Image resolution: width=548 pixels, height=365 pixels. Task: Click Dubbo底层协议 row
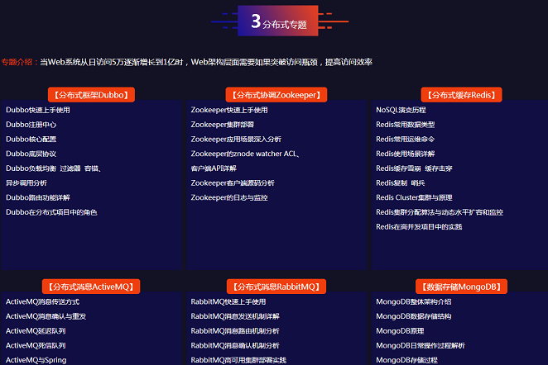(31, 154)
